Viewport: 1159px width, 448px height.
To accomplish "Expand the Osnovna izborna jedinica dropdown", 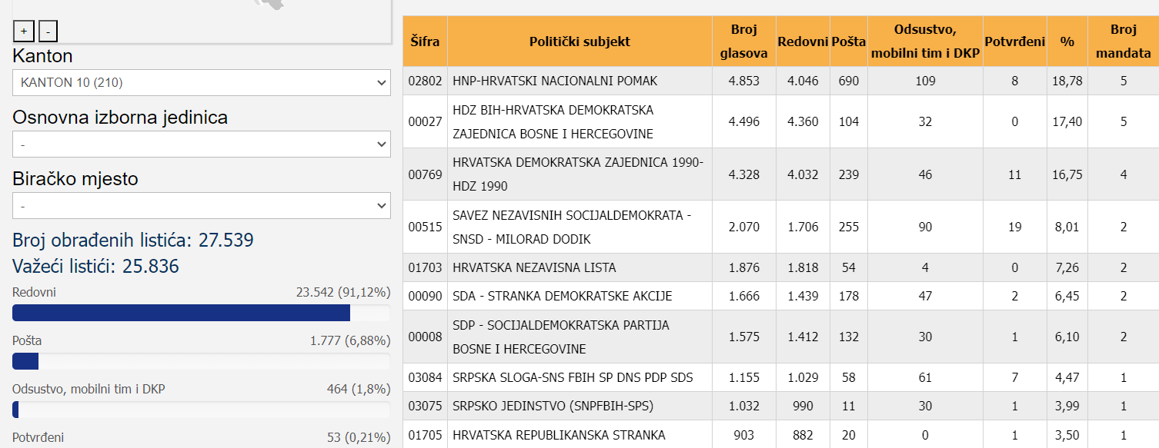I will (202, 144).
